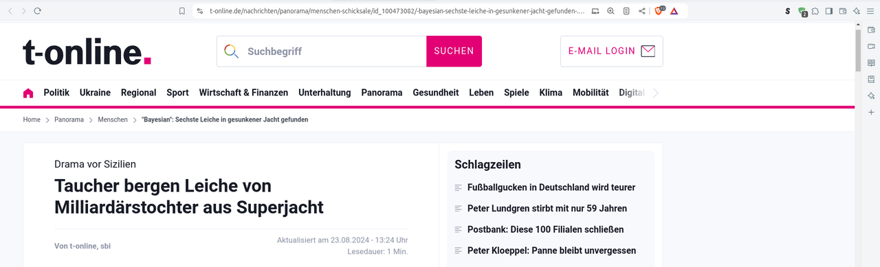Toggle reader mode icon in address bar
Image resolution: width=880 pixels, height=267 pixels.
pos(626,11)
